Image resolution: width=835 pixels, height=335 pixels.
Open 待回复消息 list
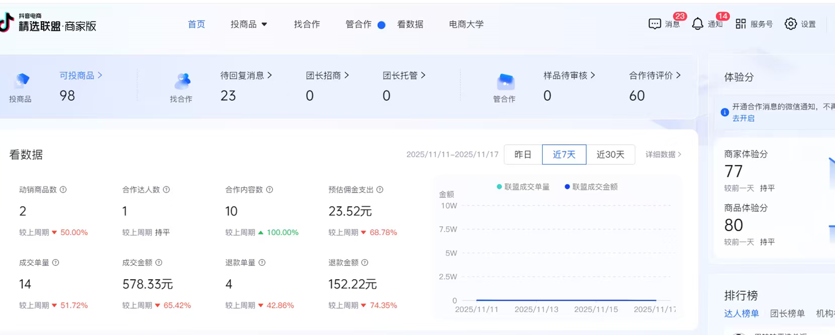pyautogui.click(x=246, y=75)
